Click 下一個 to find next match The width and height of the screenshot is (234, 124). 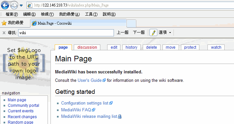tap(139, 32)
